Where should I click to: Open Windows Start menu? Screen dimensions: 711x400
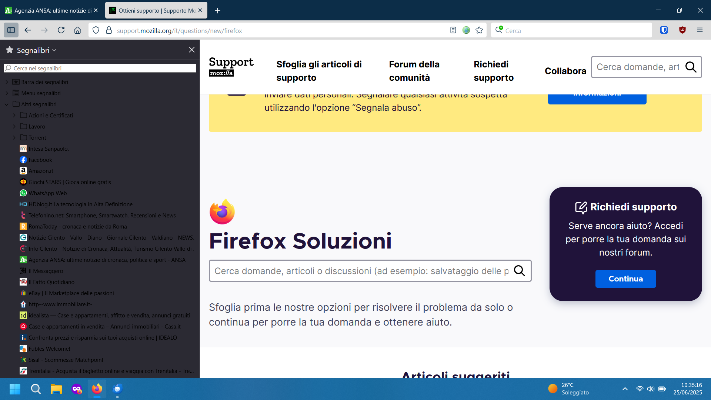click(x=15, y=389)
